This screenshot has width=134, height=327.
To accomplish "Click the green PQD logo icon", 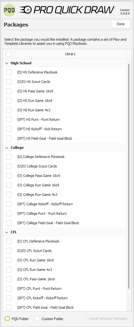I will coord(9,10).
